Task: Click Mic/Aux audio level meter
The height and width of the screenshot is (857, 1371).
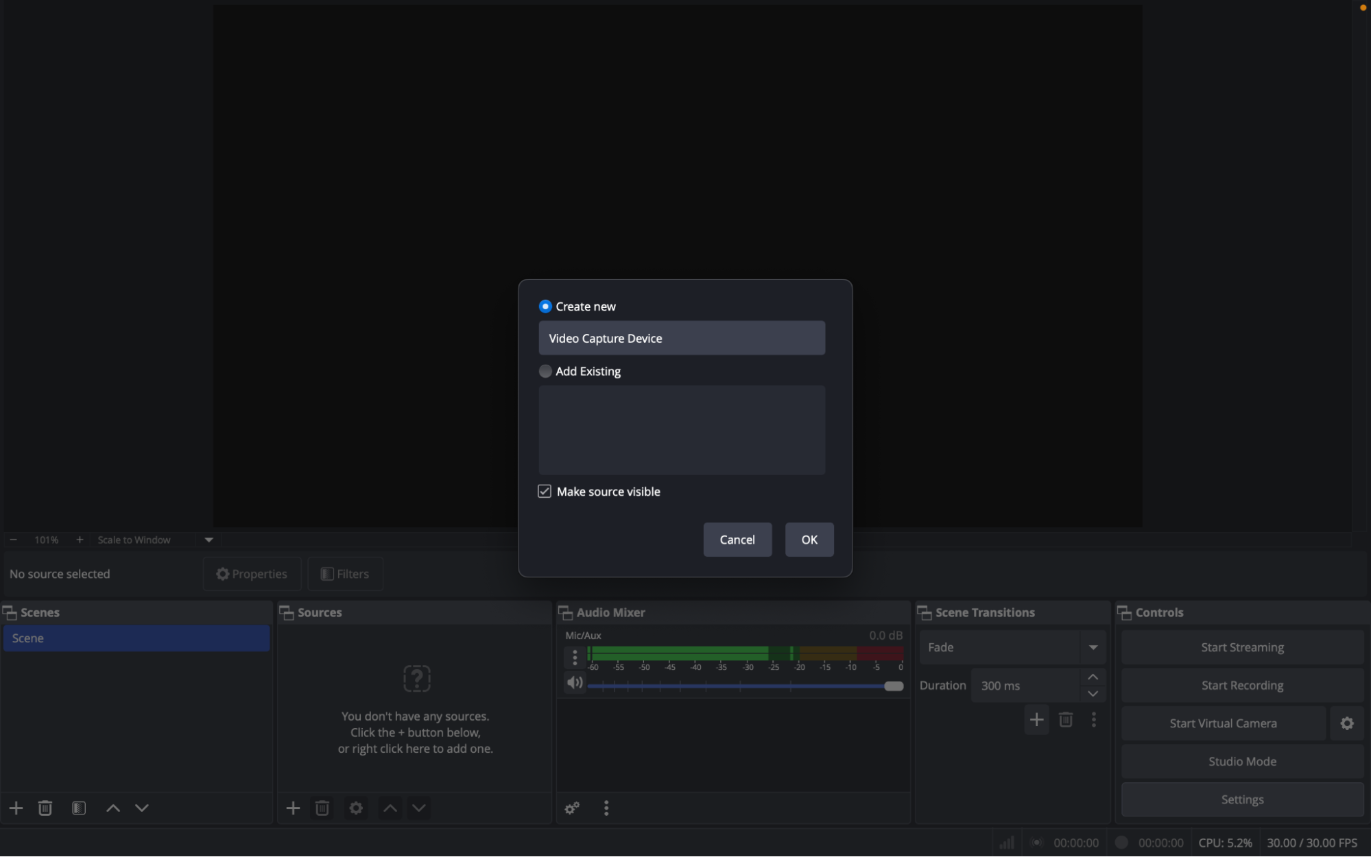Action: (x=746, y=653)
